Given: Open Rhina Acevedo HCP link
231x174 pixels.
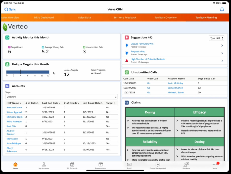Looking at the screenshot, I should tap(14, 122).
